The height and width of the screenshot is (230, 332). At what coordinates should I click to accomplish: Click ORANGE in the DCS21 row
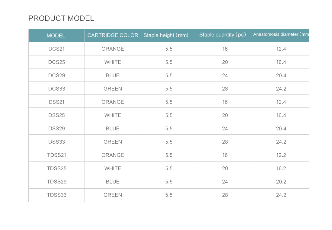113,49
